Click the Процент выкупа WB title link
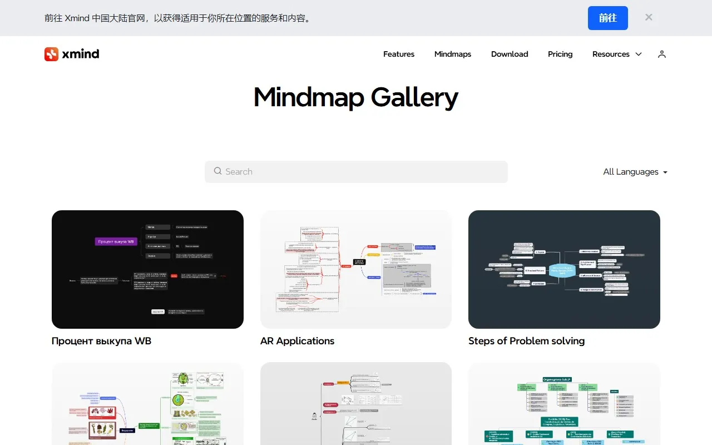Image resolution: width=712 pixels, height=445 pixels. [x=101, y=340]
